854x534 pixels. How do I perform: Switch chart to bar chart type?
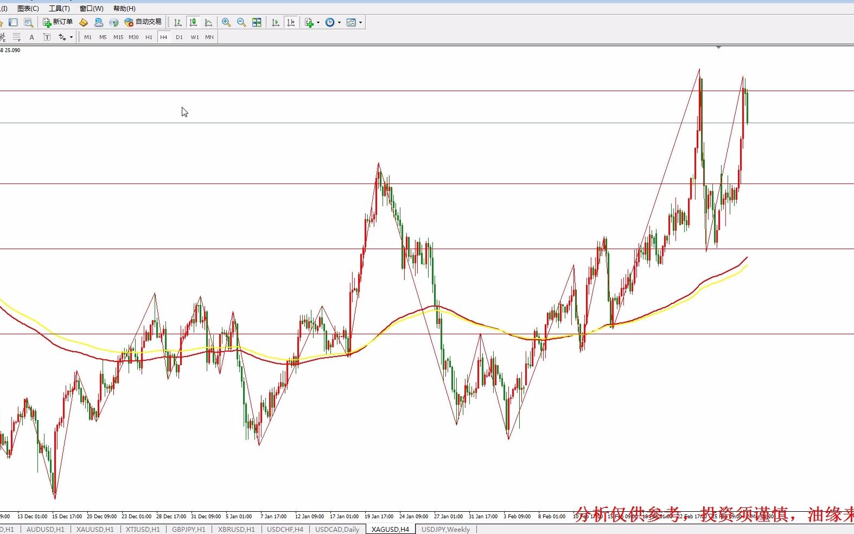coord(177,22)
